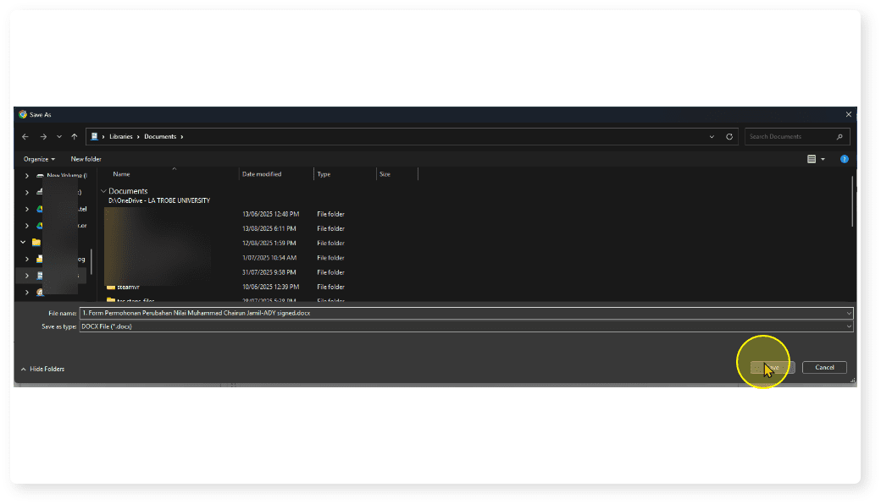
Task: Expand the New Volume tree item
Action: pyautogui.click(x=26, y=176)
